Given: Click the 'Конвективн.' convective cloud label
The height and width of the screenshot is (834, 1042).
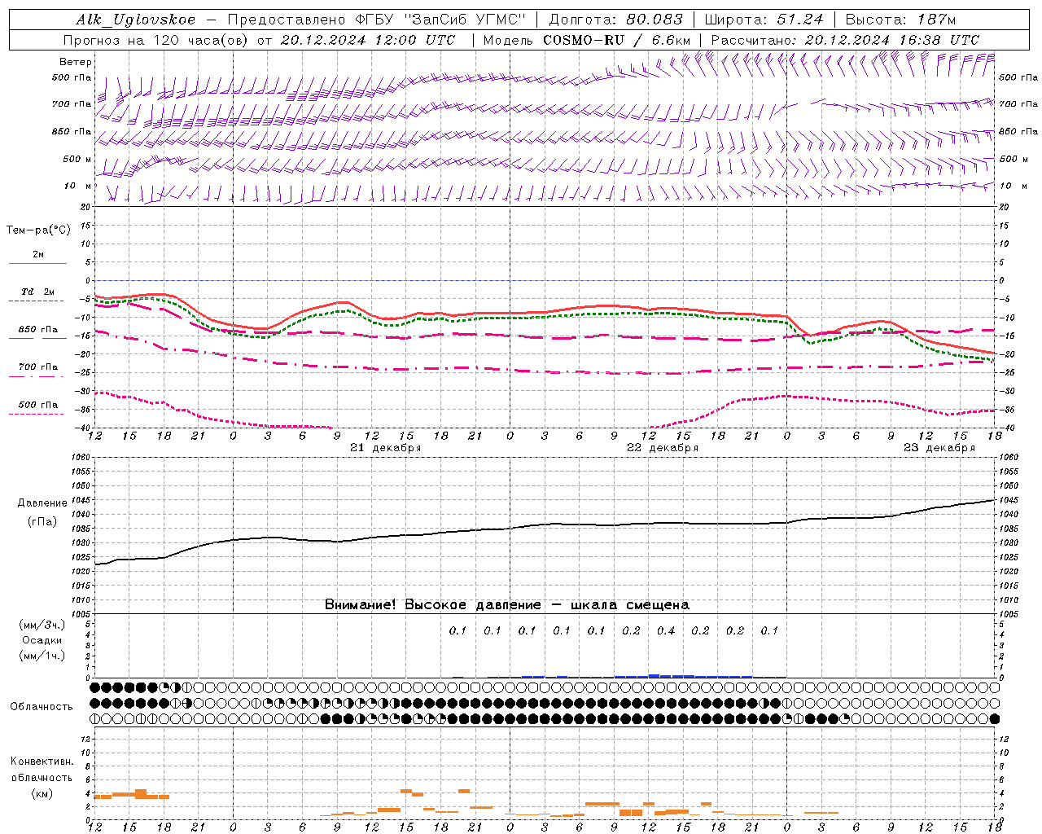Looking at the screenshot, I should [x=42, y=762].
